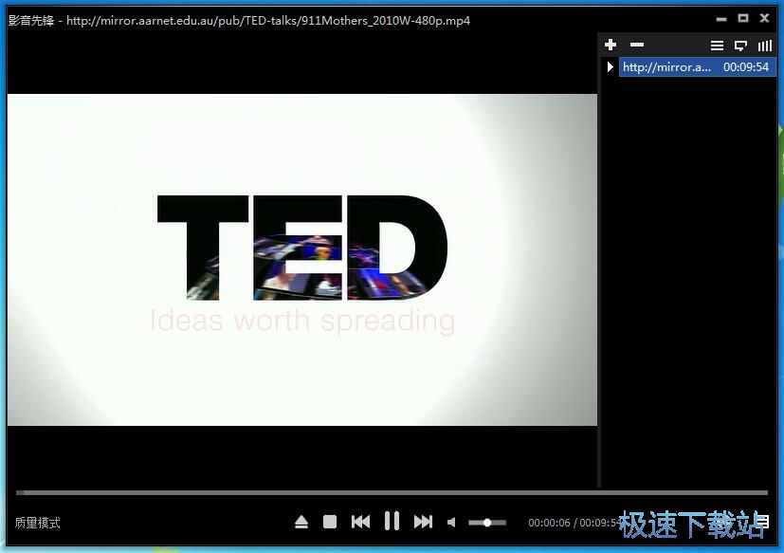Open the playlist list-view menu icon

coord(717,46)
